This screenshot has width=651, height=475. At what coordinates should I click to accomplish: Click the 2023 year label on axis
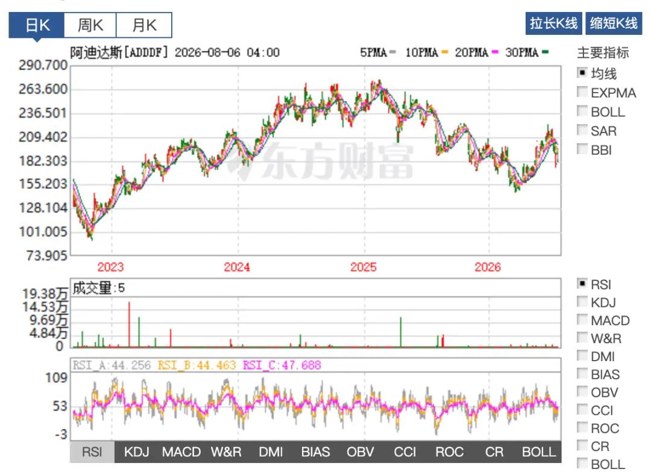tap(110, 267)
